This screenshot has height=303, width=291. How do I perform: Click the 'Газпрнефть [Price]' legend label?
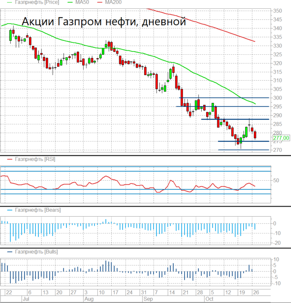[x=37, y=2]
